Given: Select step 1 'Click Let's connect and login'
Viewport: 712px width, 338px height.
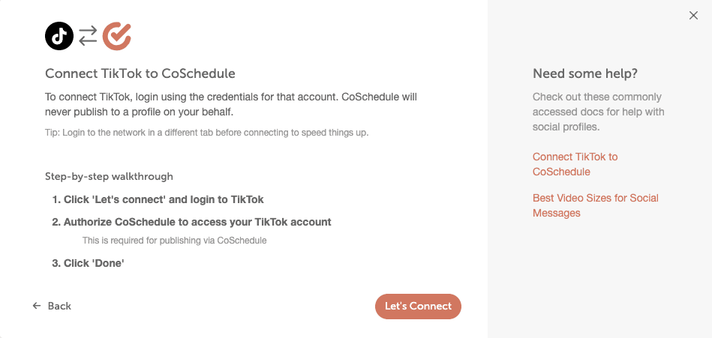Looking at the screenshot, I should tap(158, 199).
